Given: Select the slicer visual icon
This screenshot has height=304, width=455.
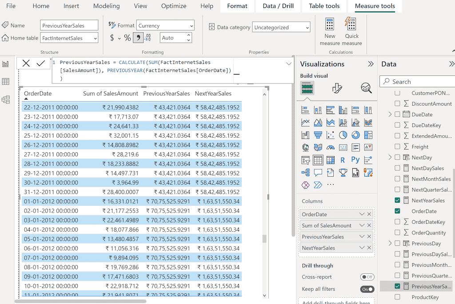Looking at the screenshot, I should pos(307,159).
